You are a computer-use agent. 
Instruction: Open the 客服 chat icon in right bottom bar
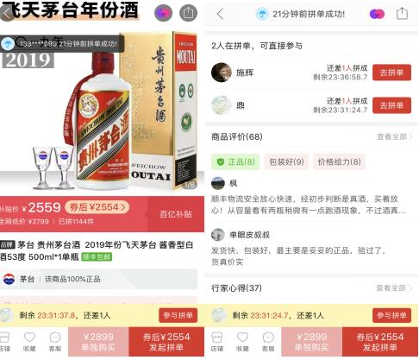tap(268, 342)
